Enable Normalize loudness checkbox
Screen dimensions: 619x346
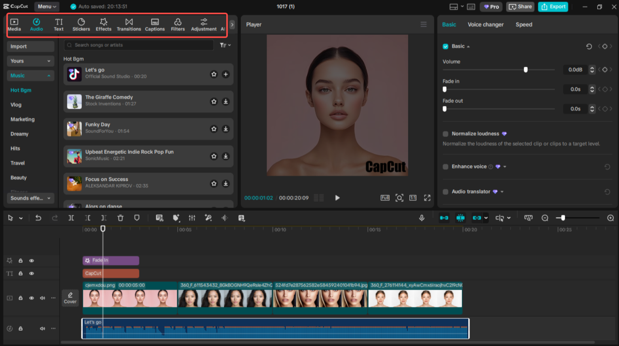(x=445, y=134)
